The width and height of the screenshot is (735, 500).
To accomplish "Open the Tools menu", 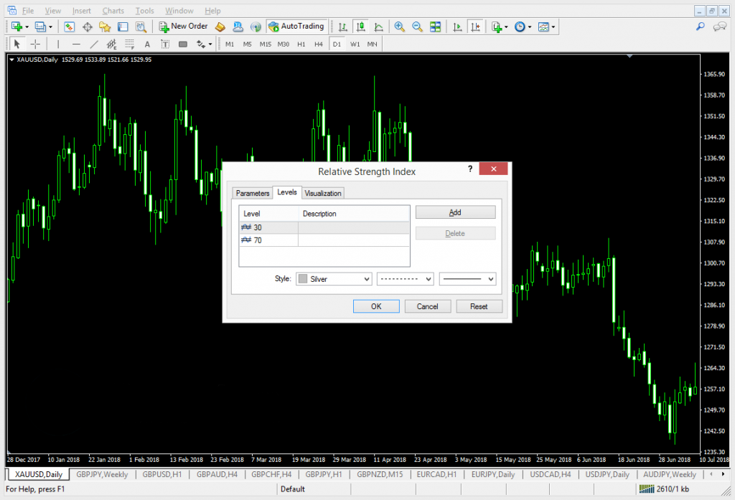I will [144, 11].
